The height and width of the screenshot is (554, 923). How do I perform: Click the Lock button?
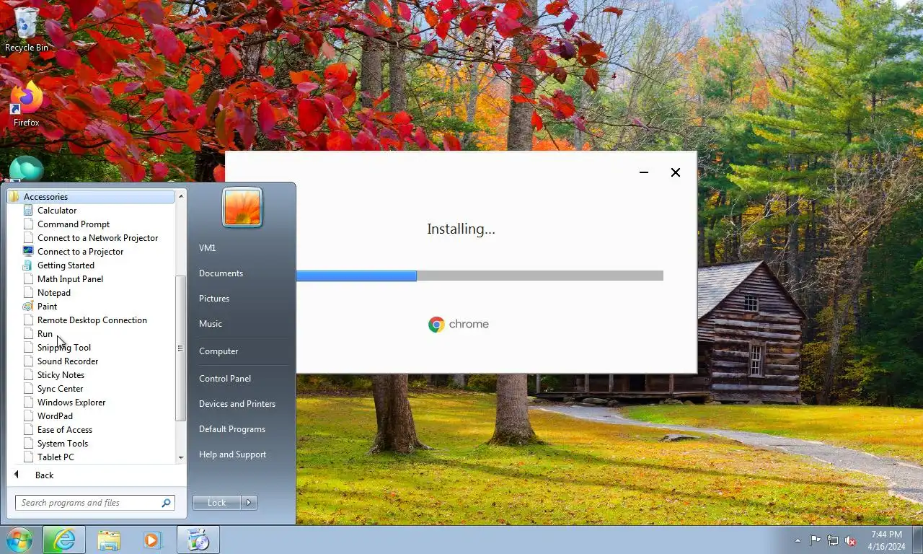tap(217, 503)
